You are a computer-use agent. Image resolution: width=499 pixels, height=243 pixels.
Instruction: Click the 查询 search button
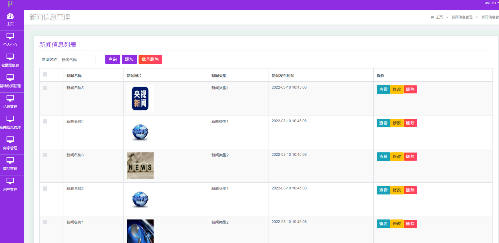point(113,59)
